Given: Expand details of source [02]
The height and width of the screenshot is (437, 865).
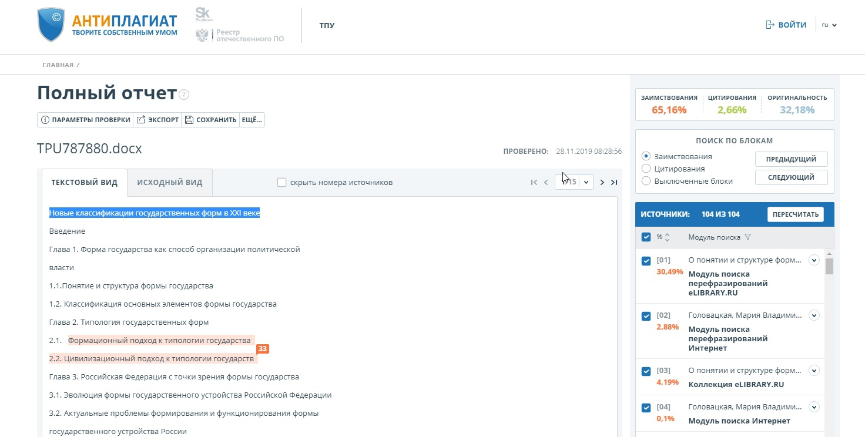Looking at the screenshot, I should pyautogui.click(x=814, y=315).
